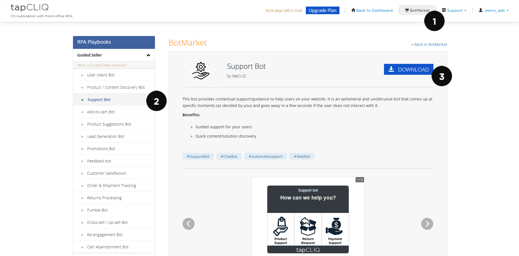Click the '3524 days left in trial' text
519x256 pixels.
[x=283, y=11]
